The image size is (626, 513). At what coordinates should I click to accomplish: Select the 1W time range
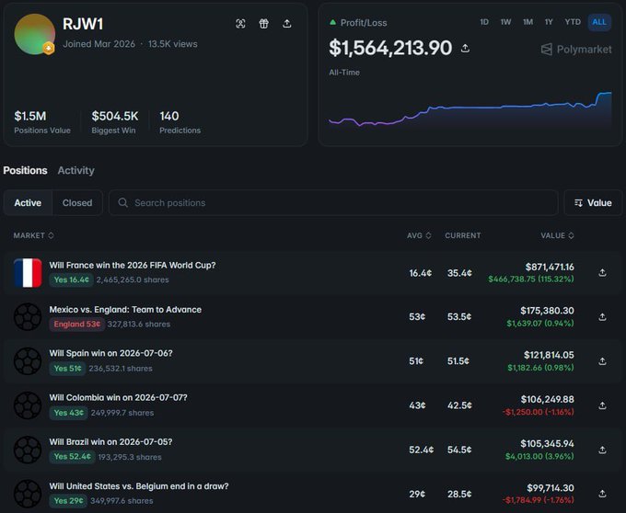[x=505, y=22]
